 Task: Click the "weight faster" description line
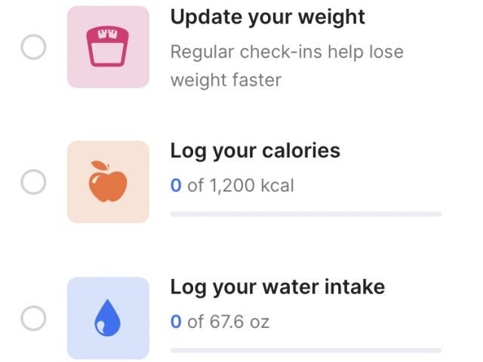tap(226, 80)
